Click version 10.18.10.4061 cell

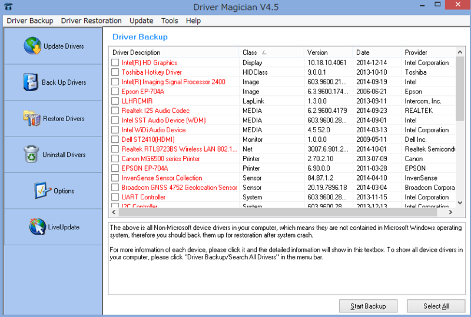(327, 62)
